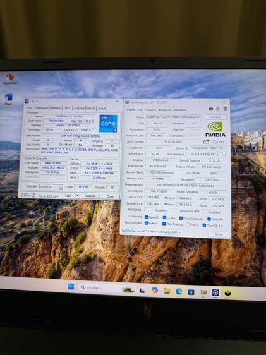
Task: Open the GPU selector dropdown at bottom
Action: point(152,232)
